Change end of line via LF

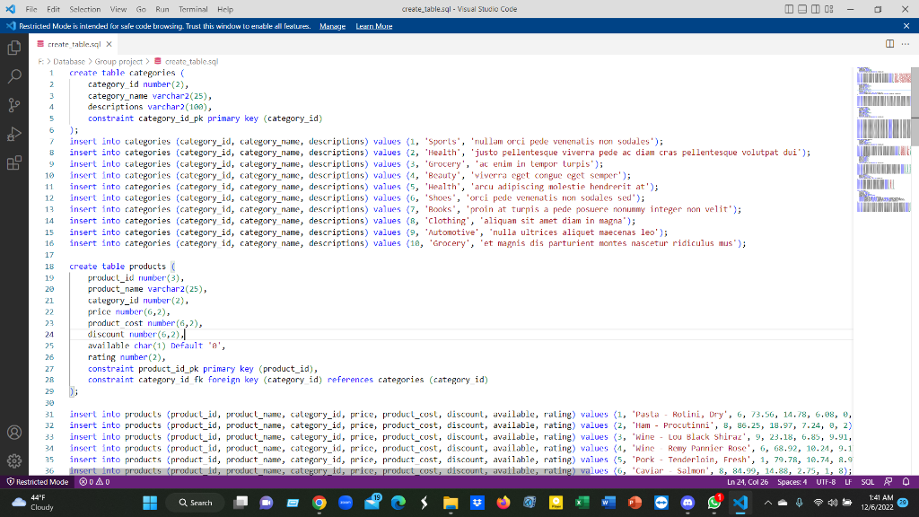point(848,482)
